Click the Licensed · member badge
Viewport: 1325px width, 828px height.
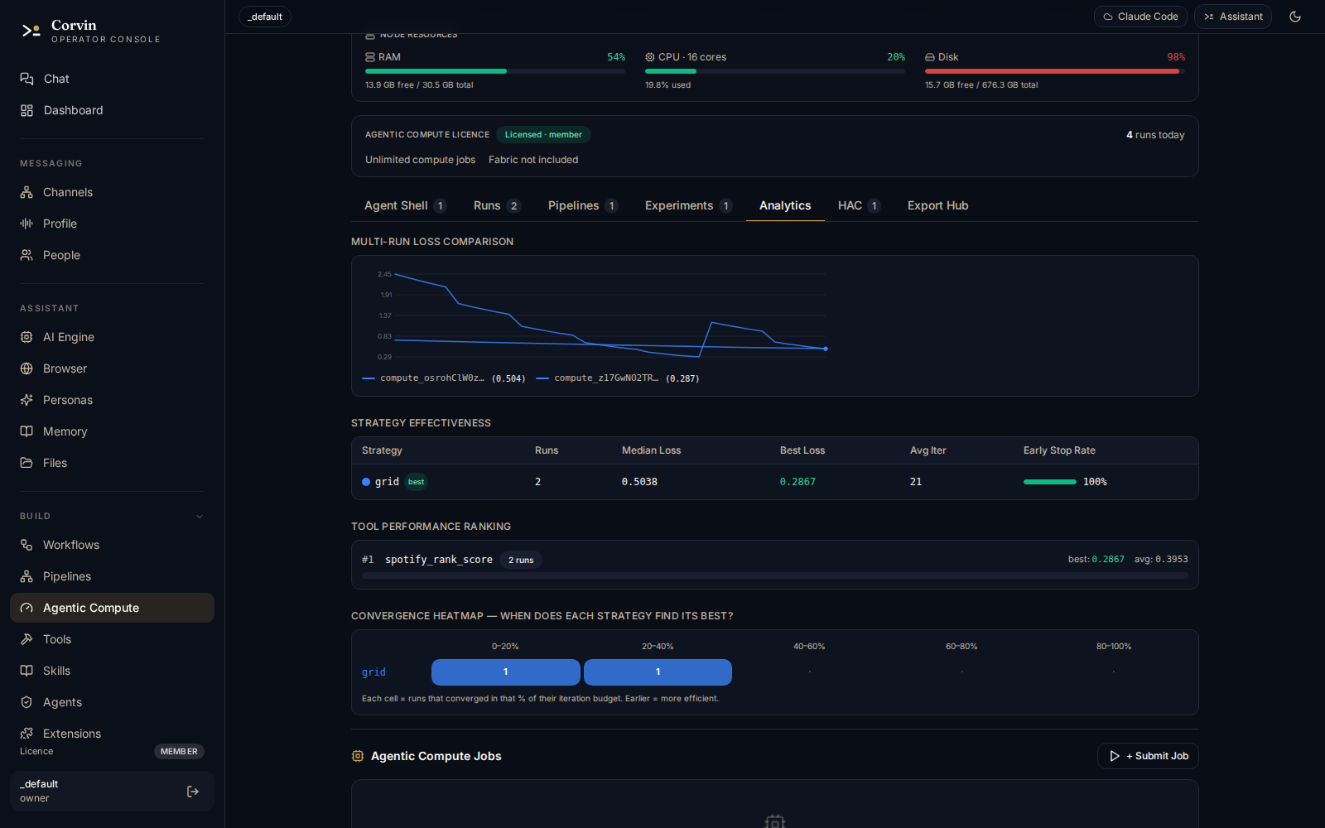click(543, 134)
